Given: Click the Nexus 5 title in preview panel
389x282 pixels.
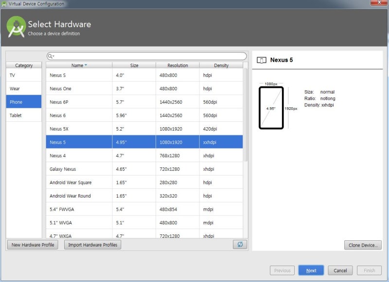Looking at the screenshot, I should tap(282, 60).
